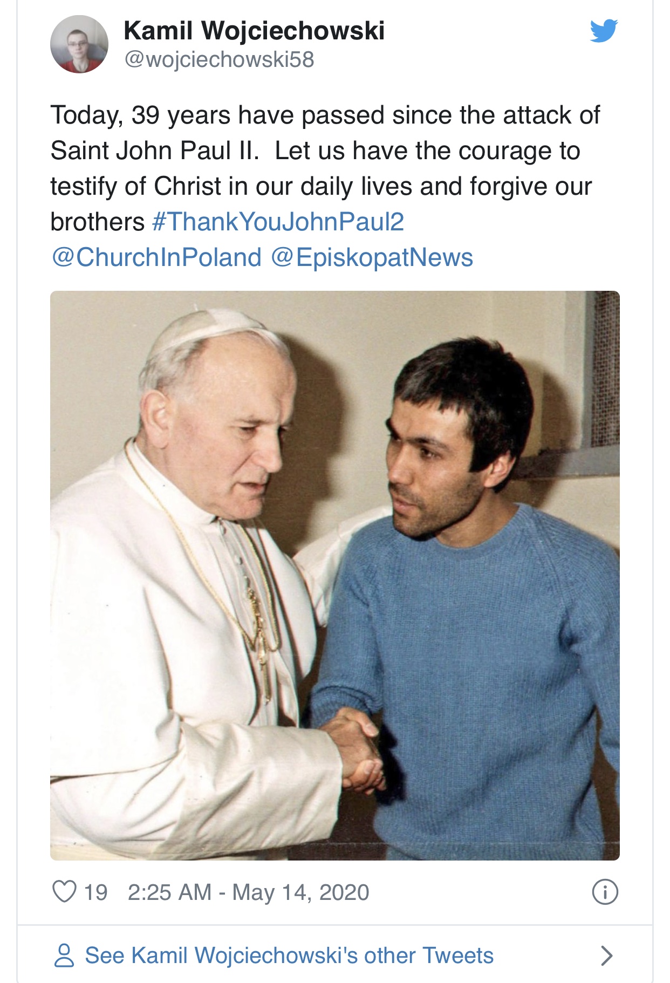
Task: Click the Kamil Wojciechowski display name
Action: 254,31
